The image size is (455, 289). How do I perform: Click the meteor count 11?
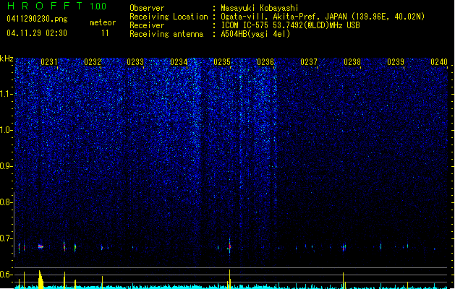point(105,33)
